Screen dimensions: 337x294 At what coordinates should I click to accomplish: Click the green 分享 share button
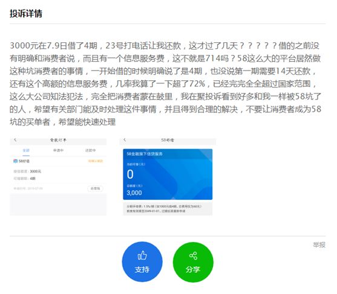(193, 262)
